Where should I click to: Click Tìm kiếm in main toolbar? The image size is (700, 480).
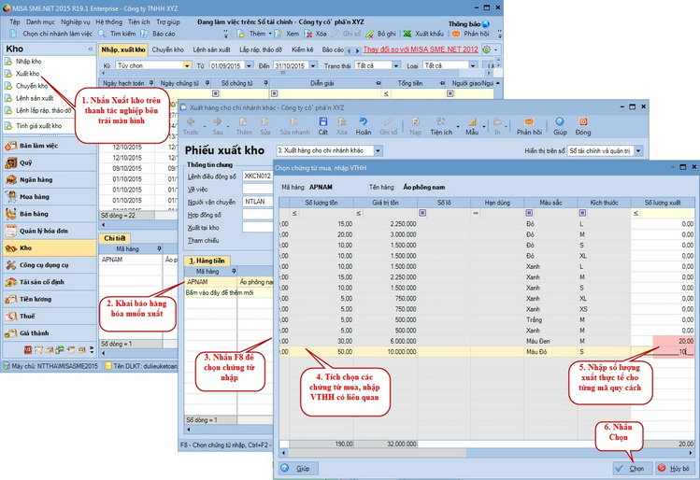(117, 34)
